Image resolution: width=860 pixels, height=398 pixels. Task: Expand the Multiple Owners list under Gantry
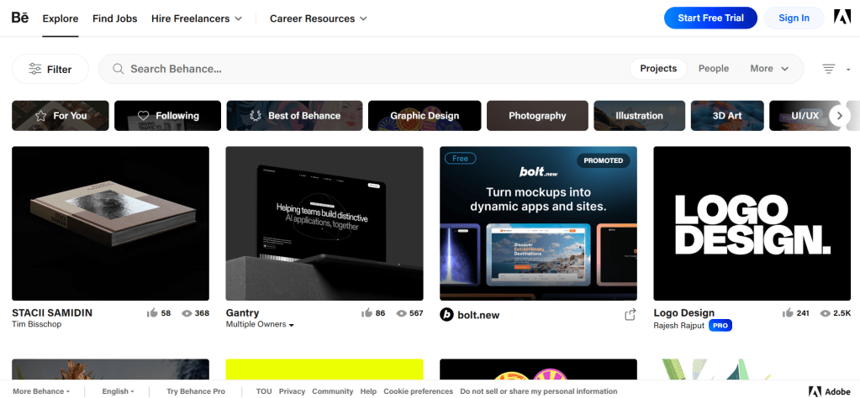[x=260, y=324]
